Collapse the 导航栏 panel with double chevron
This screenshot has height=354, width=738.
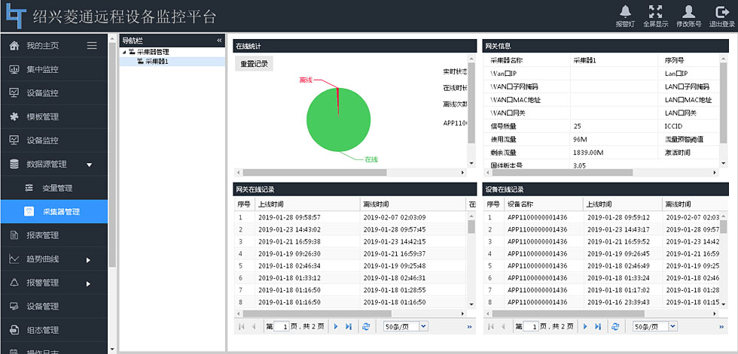(x=219, y=40)
